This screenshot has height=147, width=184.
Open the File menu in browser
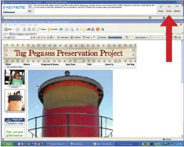5,25
